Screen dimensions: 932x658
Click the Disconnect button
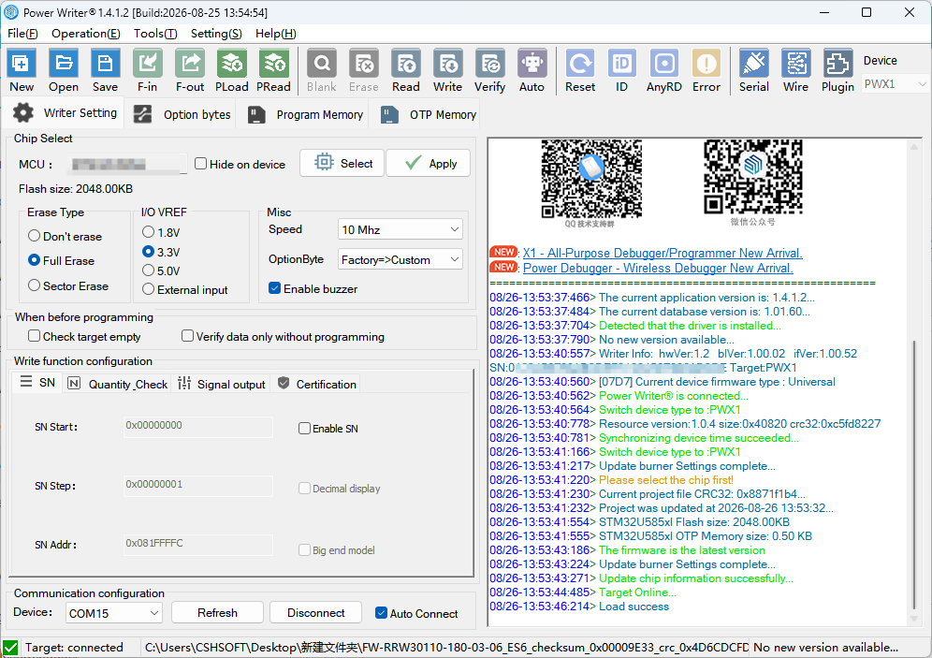coord(315,612)
